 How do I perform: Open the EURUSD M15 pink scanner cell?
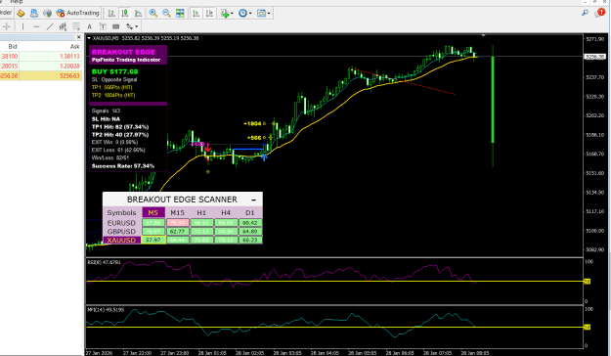178,223
